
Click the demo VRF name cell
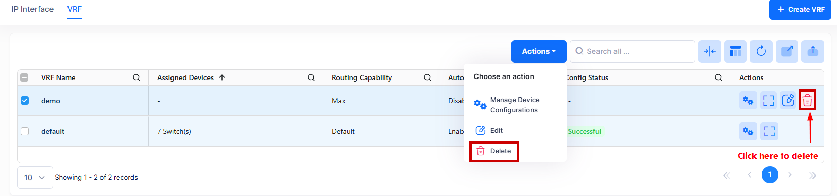click(50, 101)
